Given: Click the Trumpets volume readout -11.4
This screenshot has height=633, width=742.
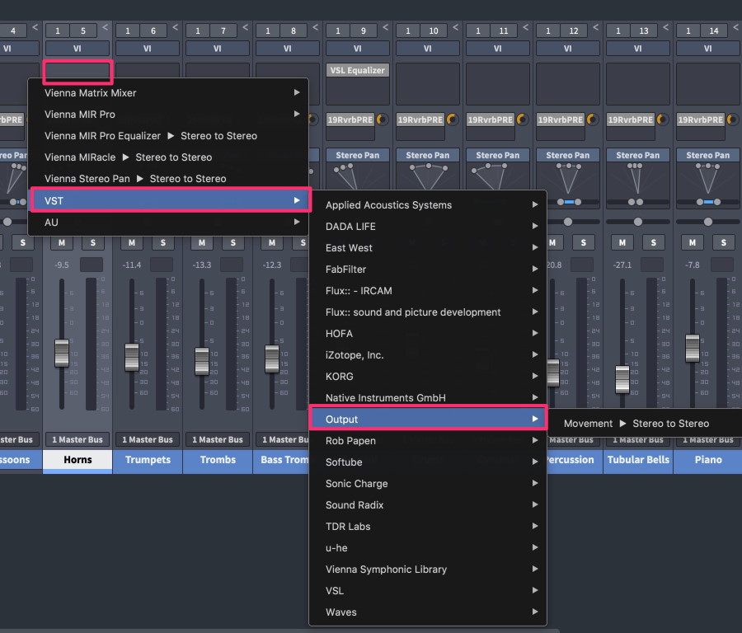Looking at the screenshot, I should click(132, 265).
